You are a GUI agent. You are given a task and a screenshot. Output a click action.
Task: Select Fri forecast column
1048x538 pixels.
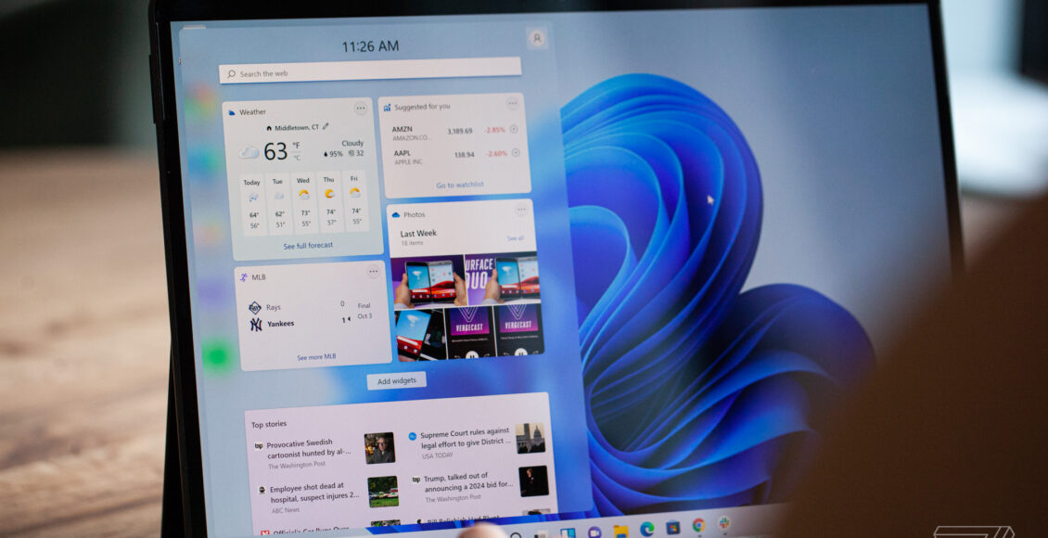[355, 199]
